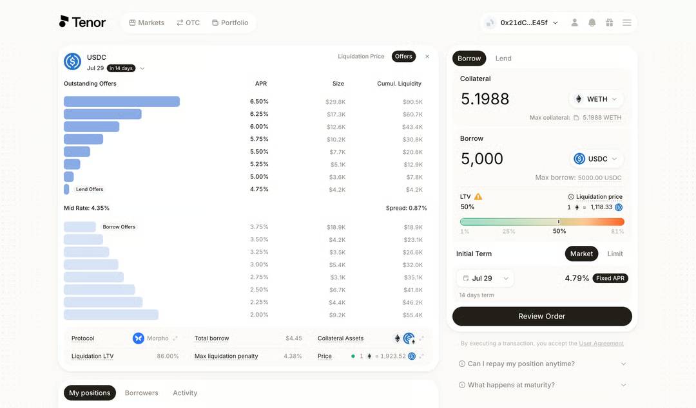Click the LTV gradient slider bar

(542, 222)
